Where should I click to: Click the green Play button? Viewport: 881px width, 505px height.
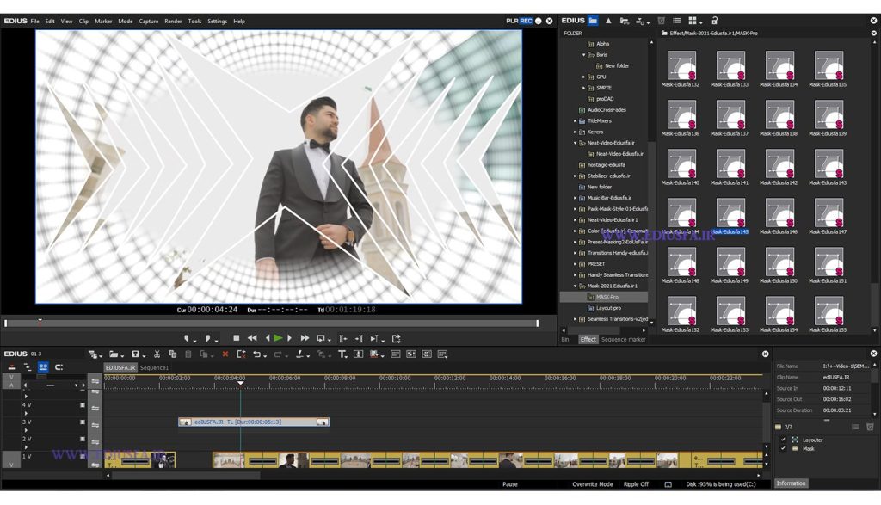[x=278, y=338]
